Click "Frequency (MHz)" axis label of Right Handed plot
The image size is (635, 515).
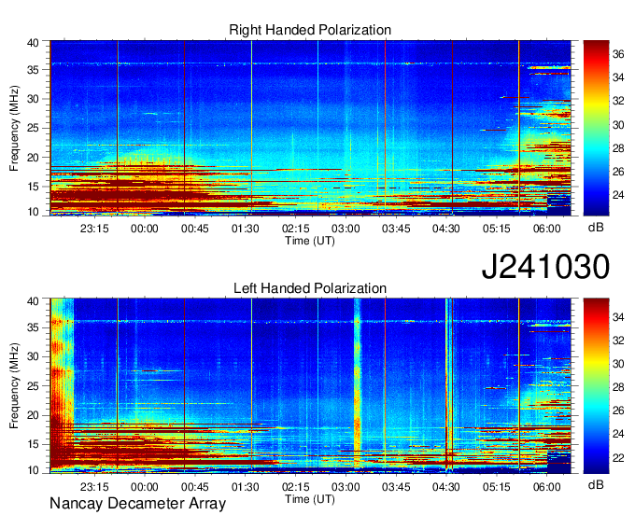[x=14, y=128]
